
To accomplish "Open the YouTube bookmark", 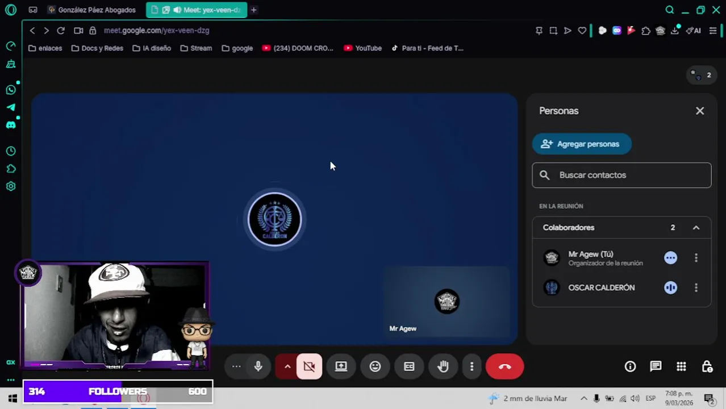I will (x=362, y=48).
